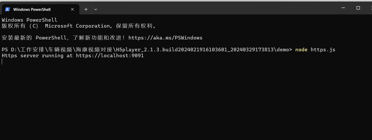
Task: Place the cursor on the blinking line
Action: click(x=2, y=62)
